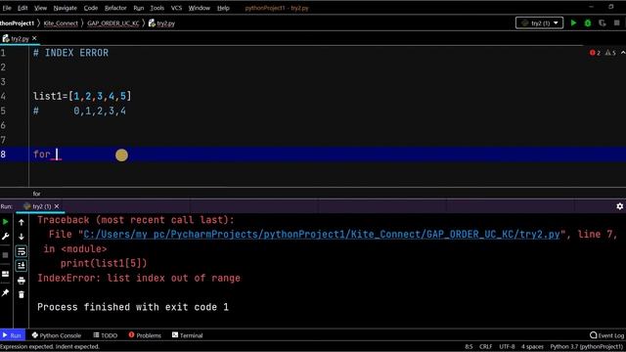The width and height of the screenshot is (626, 352).
Task: Click the '# INDEX ERROR' comment line
Action: coord(70,53)
